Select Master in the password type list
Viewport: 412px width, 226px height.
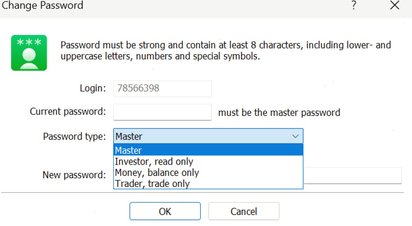click(208, 150)
